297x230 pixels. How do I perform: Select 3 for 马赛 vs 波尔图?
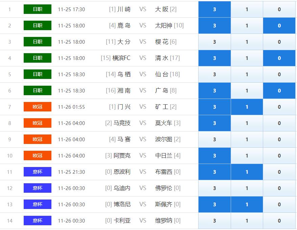(214, 140)
